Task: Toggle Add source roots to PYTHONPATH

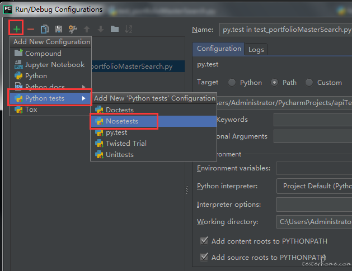Action: pyautogui.click(x=204, y=257)
